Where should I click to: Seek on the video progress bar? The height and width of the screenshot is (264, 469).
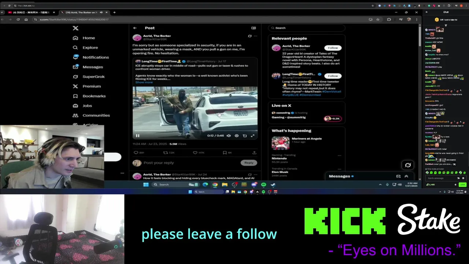[195, 131]
